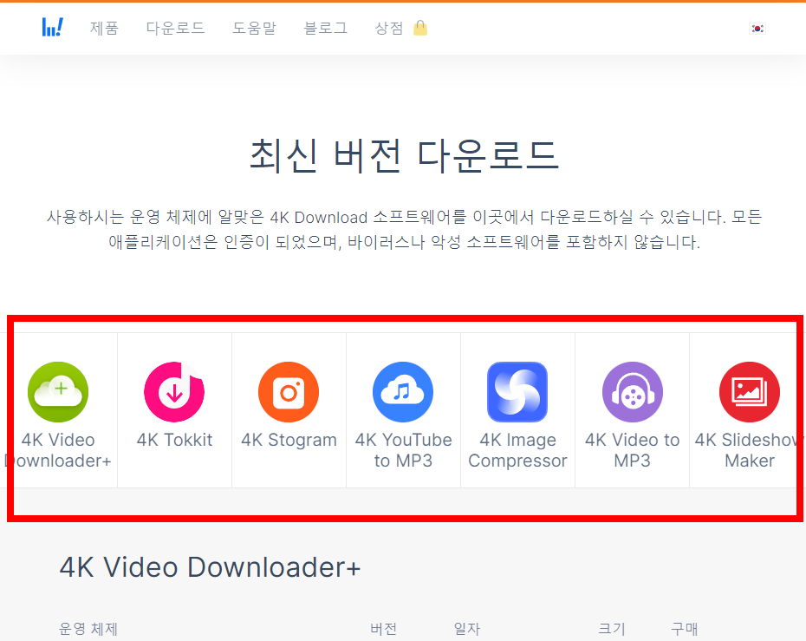This screenshot has height=641, width=806.
Task: Click the padlock icon beside 상점
Action: pyautogui.click(x=421, y=29)
